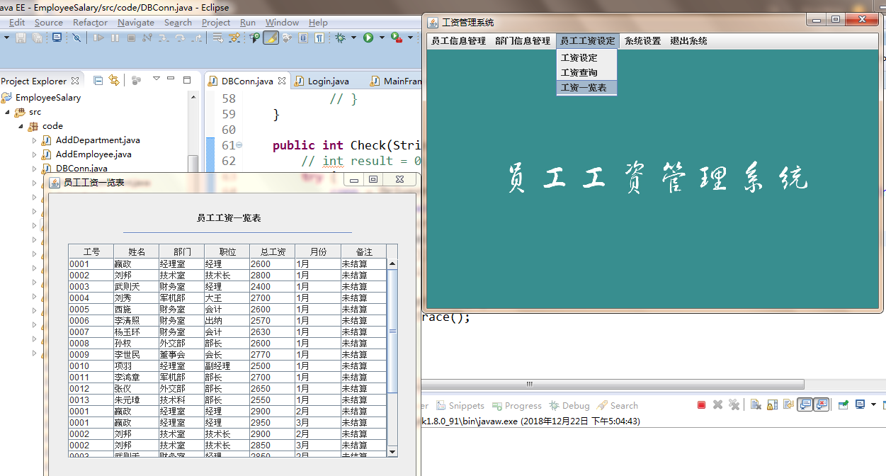Click the green Run button in Eclipse toolbar
886x476 pixels.
(x=368, y=38)
